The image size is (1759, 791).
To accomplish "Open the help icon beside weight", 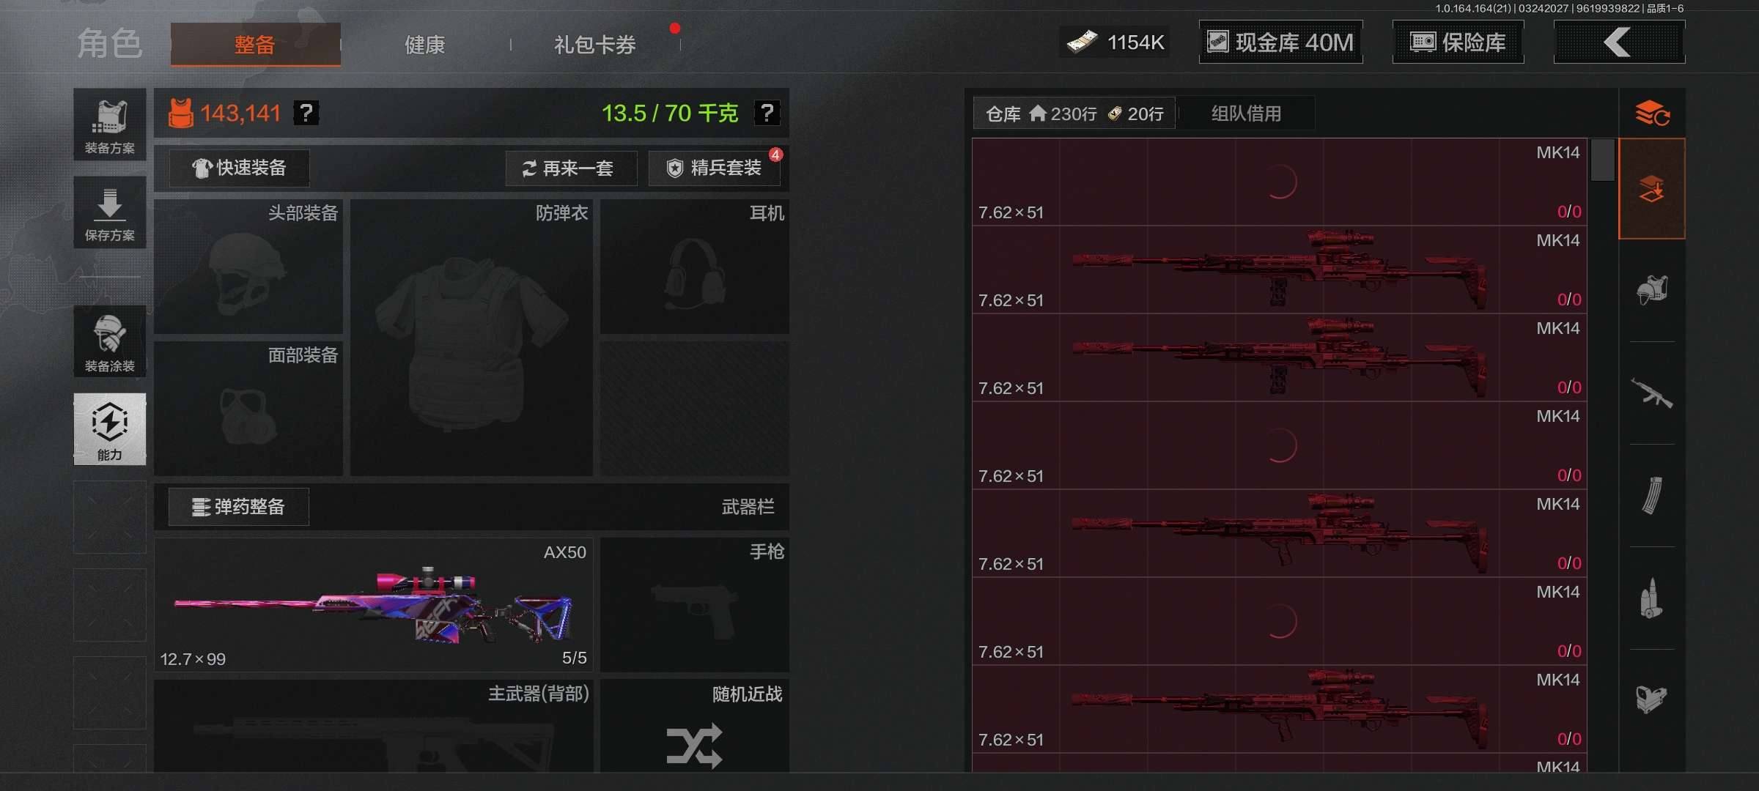I will tap(767, 113).
